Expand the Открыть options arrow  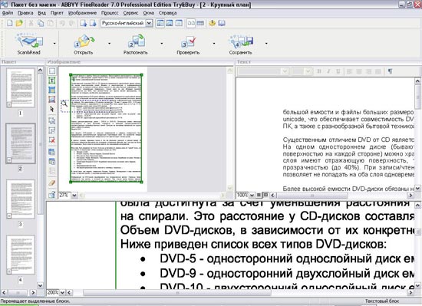pyautogui.click(x=110, y=43)
